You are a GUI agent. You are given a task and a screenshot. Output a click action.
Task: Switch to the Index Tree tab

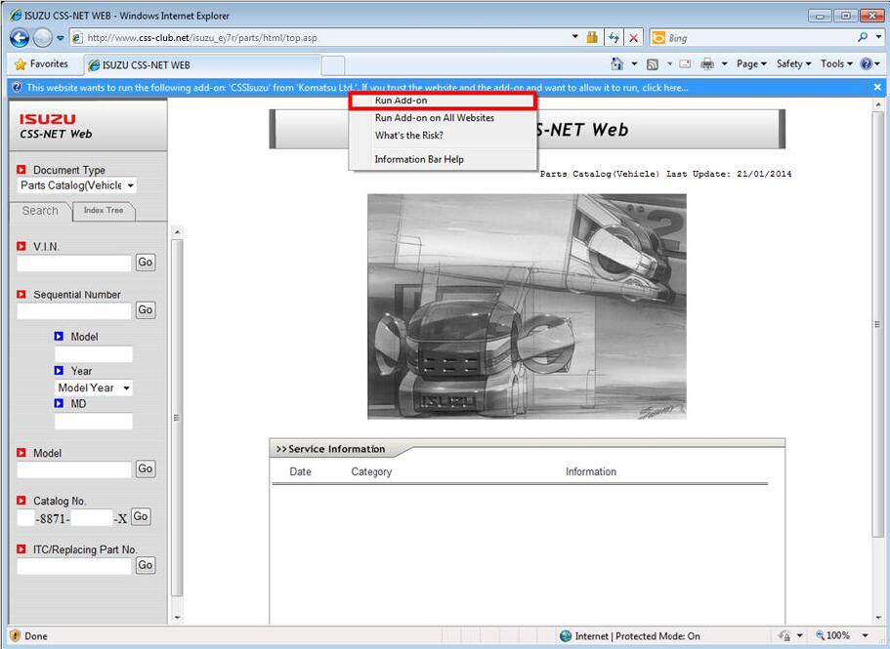coord(104,210)
